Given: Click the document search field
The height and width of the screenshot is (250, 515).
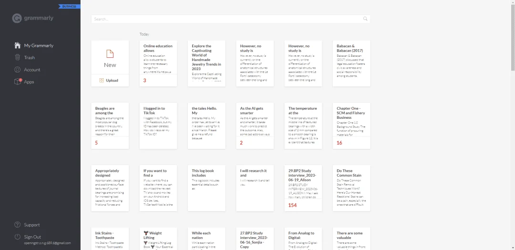Looking at the screenshot, I should [x=231, y=19].
